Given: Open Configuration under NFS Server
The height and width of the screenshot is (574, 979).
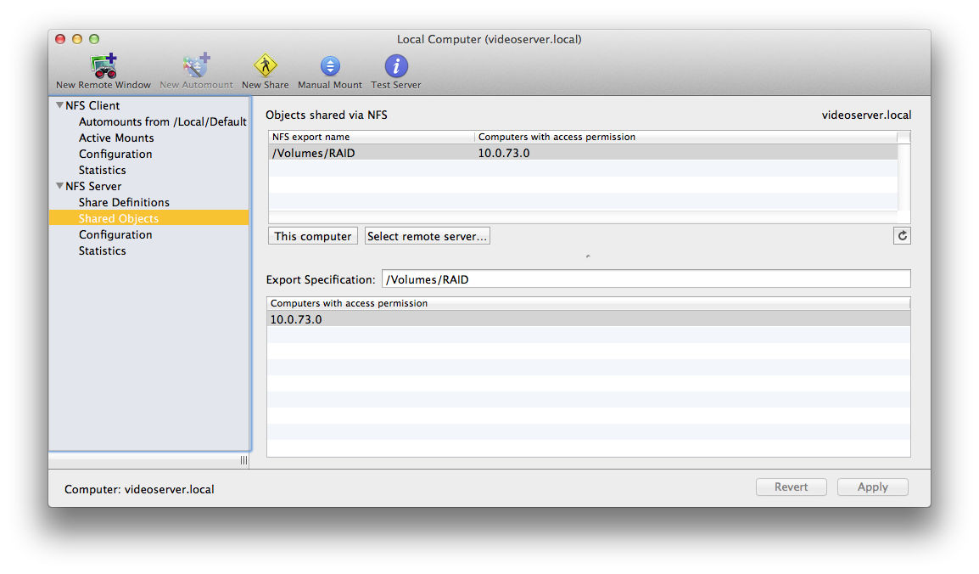Looking at the screenshot, I should point(115,235).
